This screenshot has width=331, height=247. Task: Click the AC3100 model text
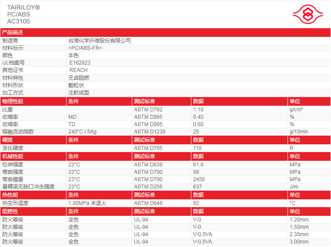18,22
